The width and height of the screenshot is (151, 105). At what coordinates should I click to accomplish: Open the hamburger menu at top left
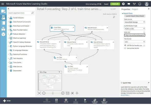pyautogui.click(x=3, y=4)
